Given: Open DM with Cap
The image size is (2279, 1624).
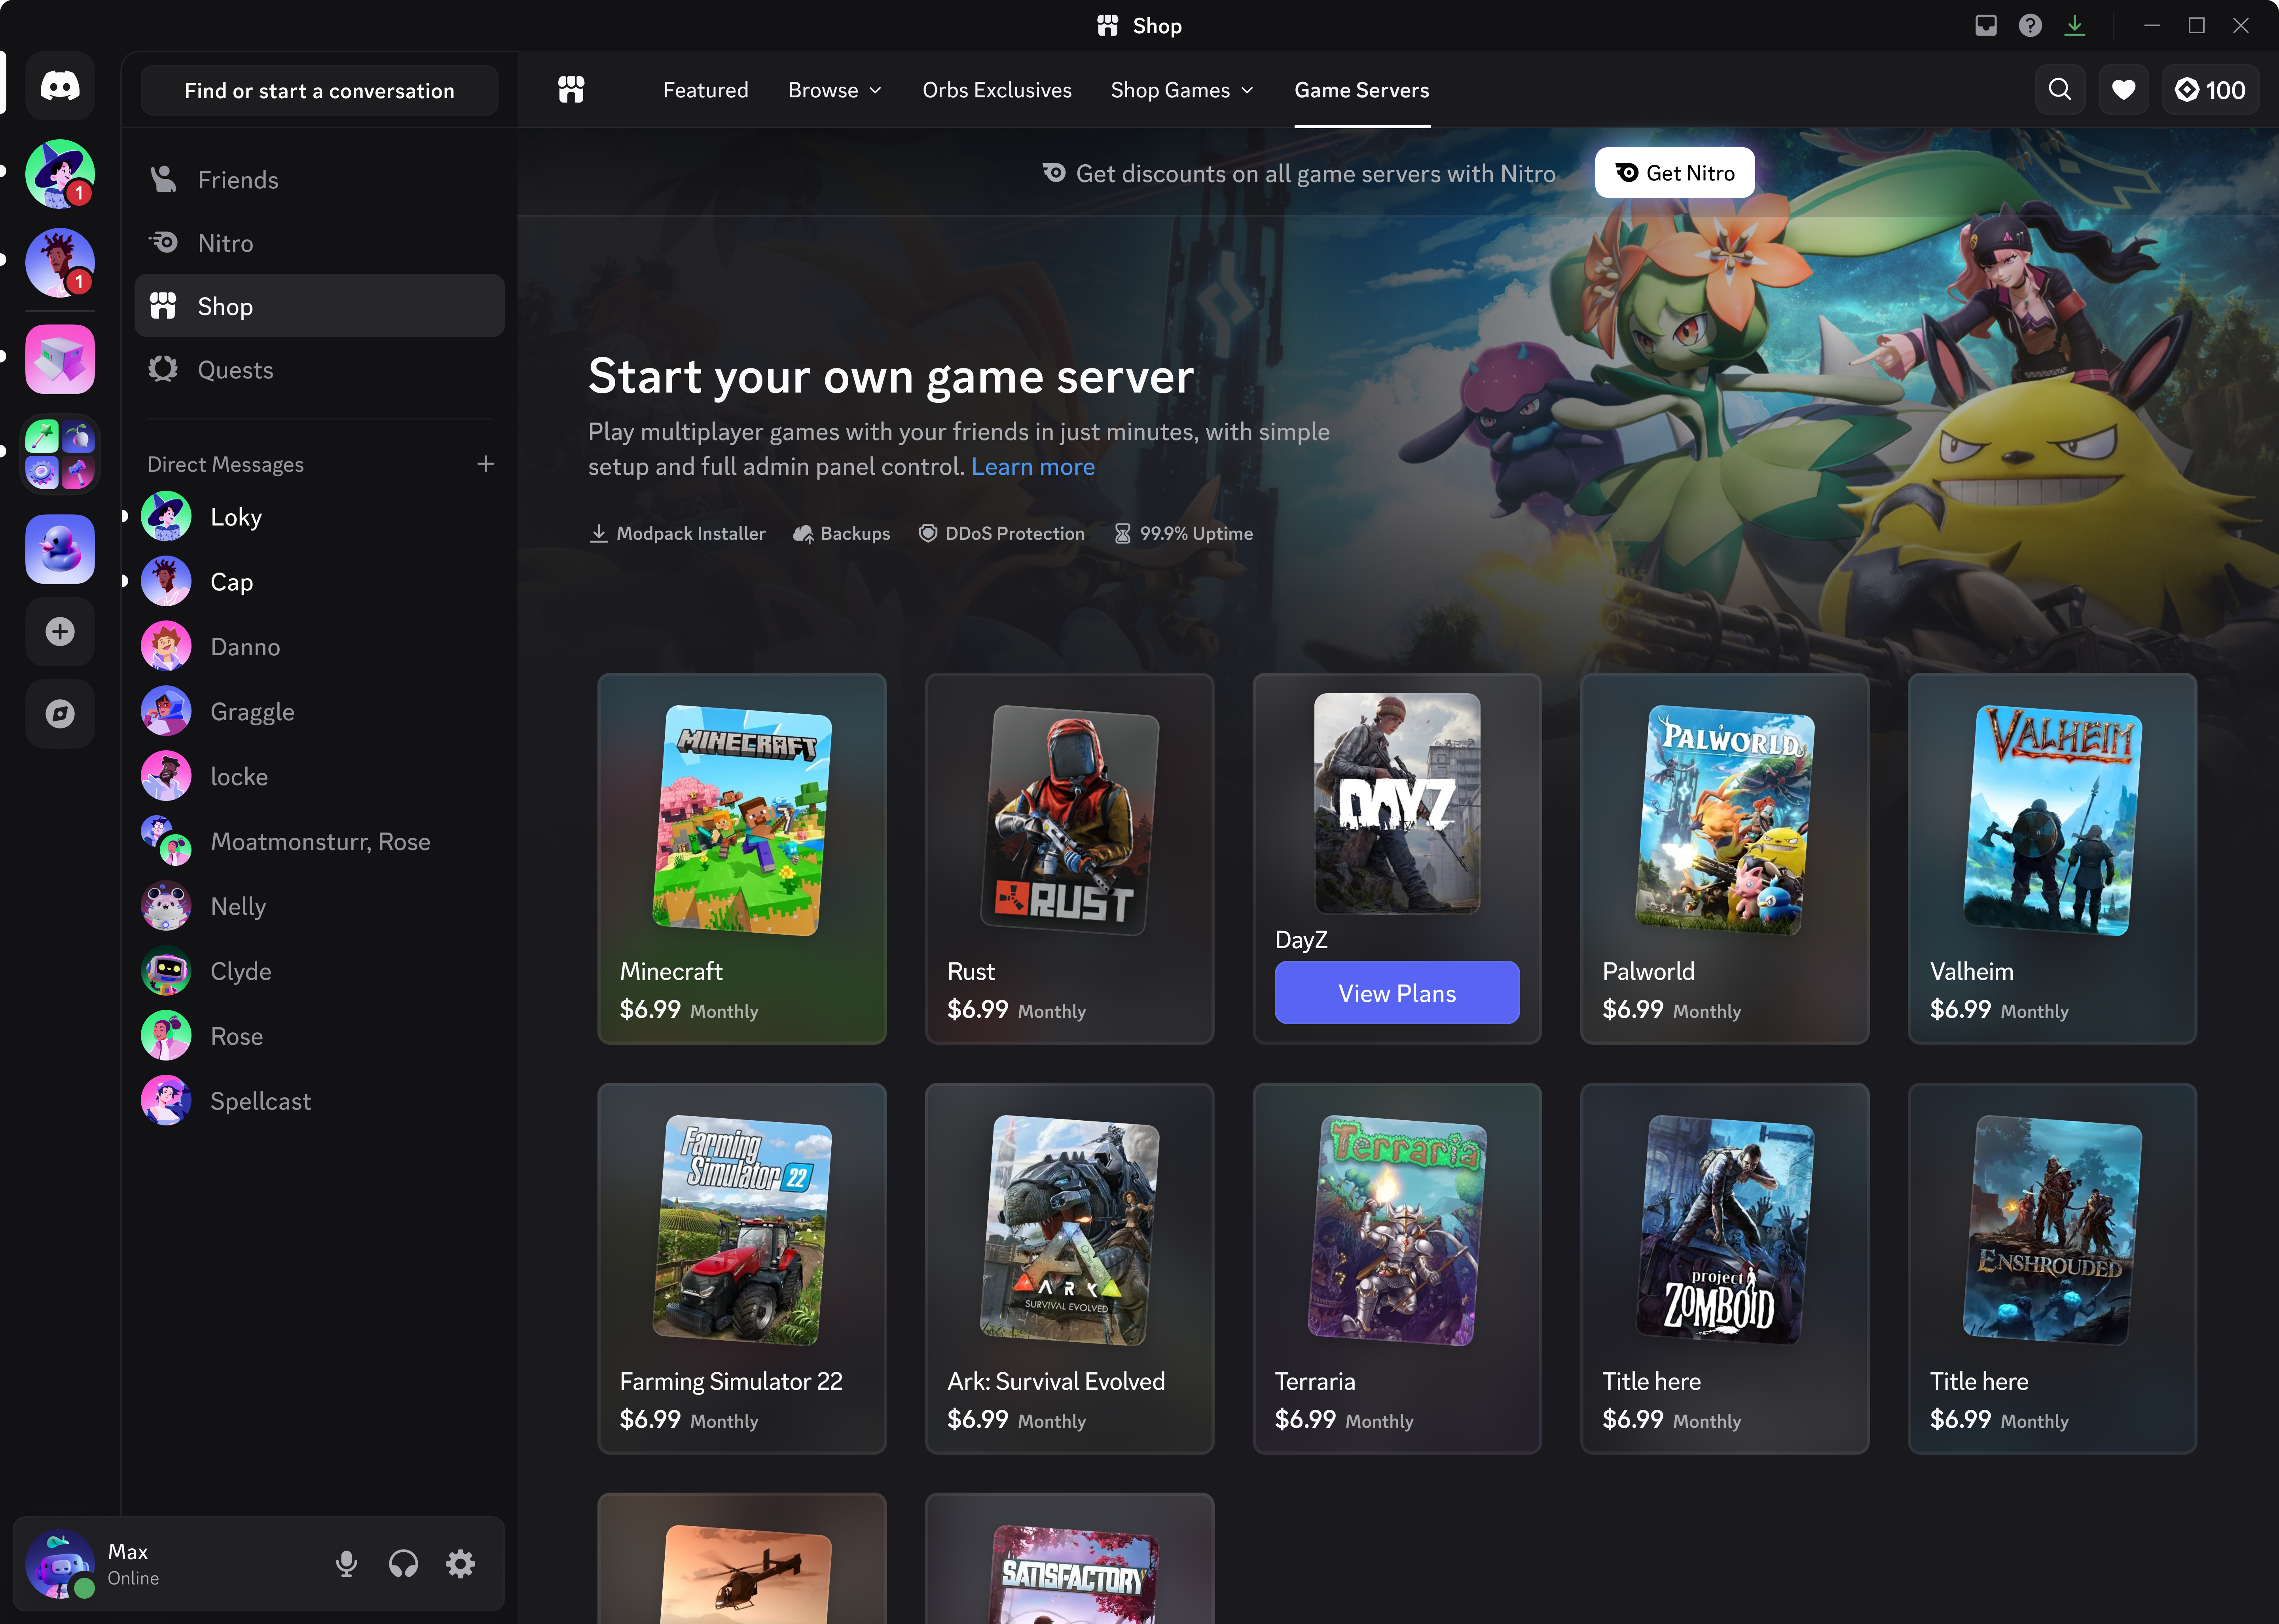Looking at the screenshot, I should pos(320,582).
